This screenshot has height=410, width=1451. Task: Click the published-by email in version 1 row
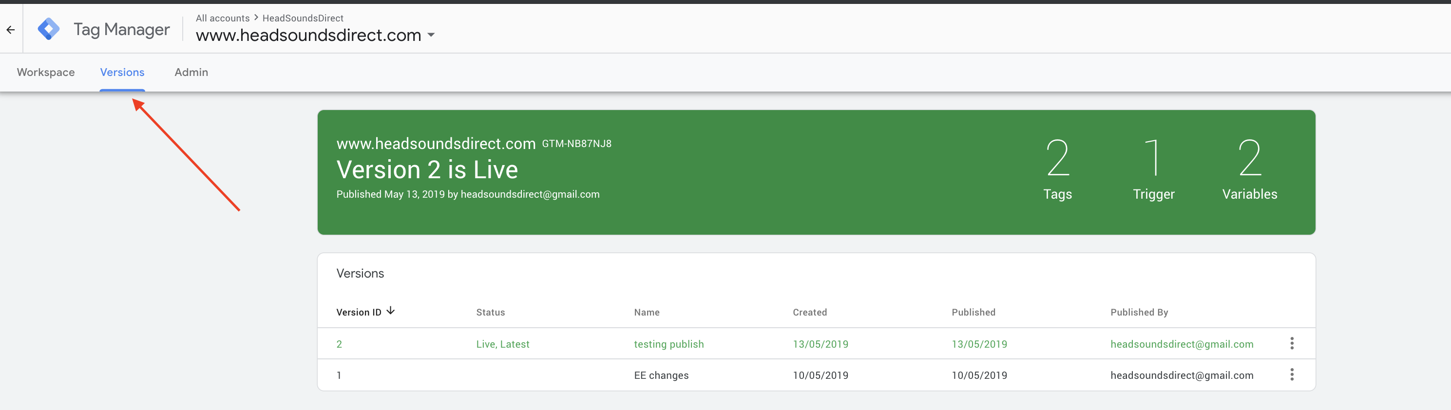[1182, 375]
